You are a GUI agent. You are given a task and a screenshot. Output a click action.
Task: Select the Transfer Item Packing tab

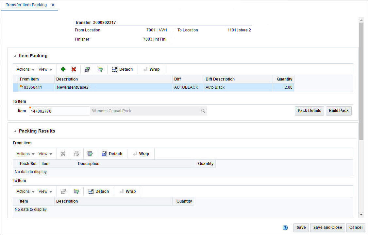pyautogui.click(x=26, y=5)
